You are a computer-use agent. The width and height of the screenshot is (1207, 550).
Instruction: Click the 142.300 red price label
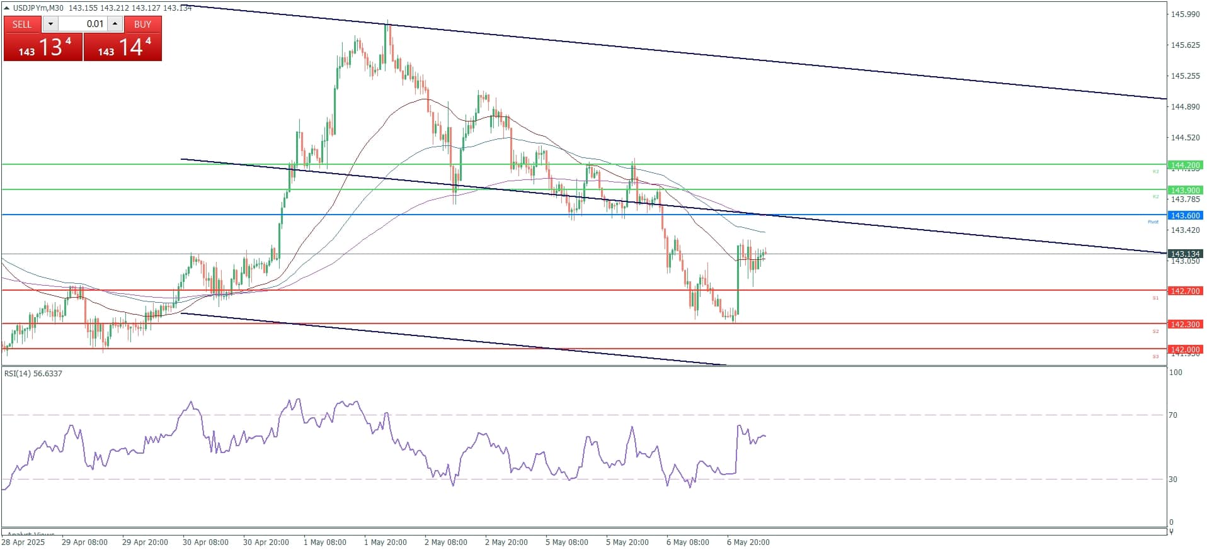point(1185,324)
